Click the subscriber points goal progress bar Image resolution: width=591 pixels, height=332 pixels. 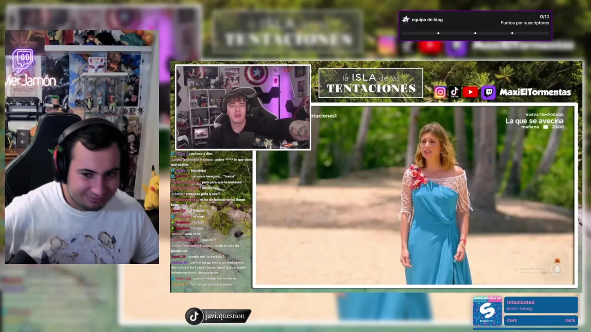pyautogui.click(x=475, y=33)
